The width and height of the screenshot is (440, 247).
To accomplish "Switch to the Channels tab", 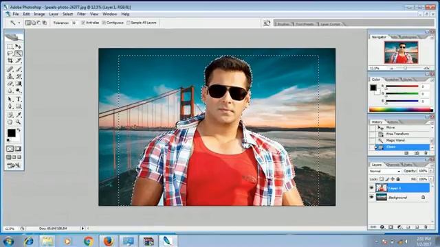I will (393, 165).
